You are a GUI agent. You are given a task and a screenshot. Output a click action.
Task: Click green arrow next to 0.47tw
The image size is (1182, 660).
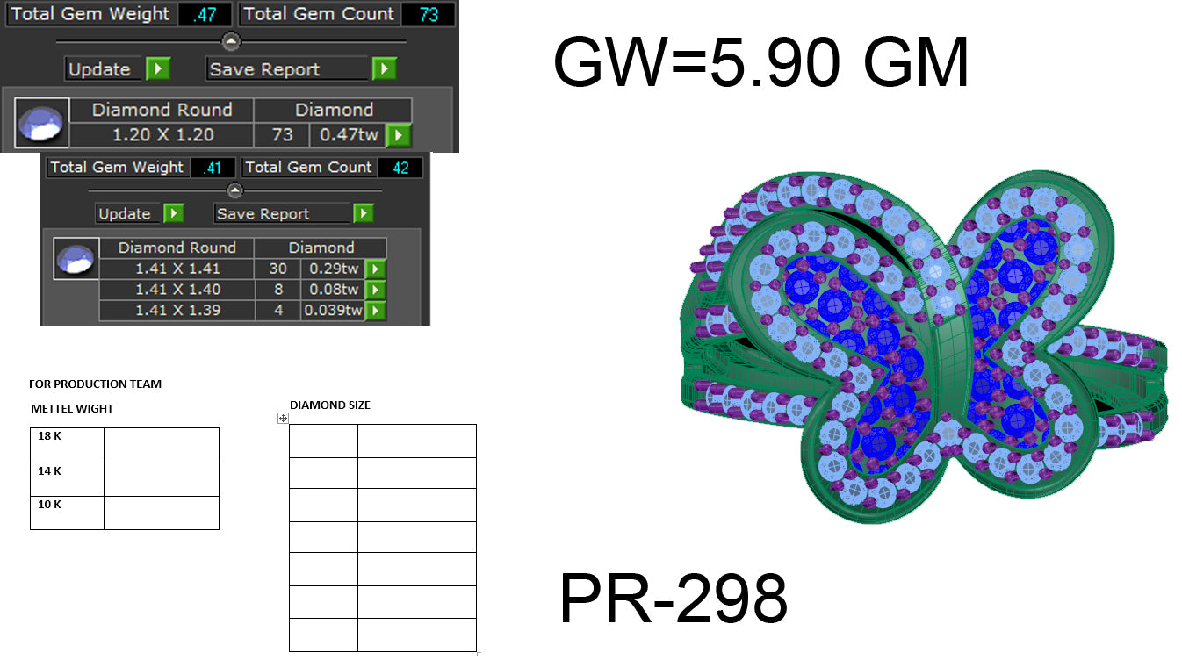399,135
